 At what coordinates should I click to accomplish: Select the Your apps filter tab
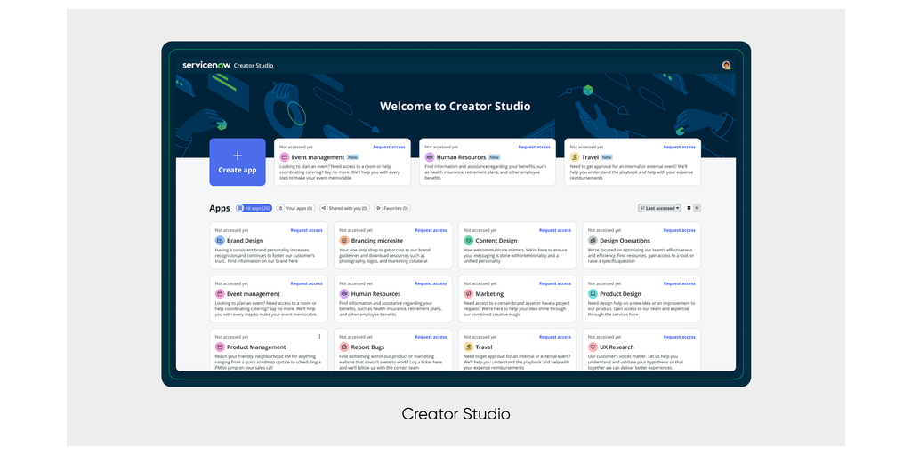click(x=295, y=208)
